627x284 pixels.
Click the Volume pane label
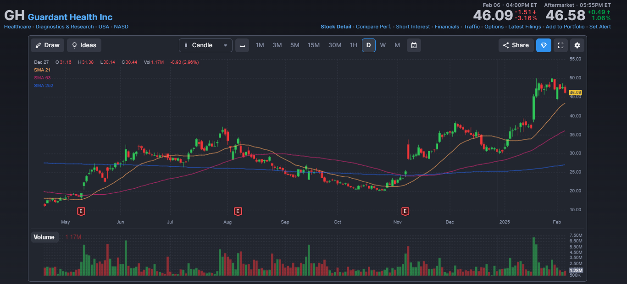click(x=44, y=237)
